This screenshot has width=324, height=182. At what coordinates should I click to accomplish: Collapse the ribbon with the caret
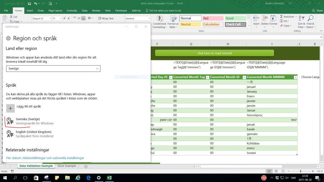click(x=321, y=31)
